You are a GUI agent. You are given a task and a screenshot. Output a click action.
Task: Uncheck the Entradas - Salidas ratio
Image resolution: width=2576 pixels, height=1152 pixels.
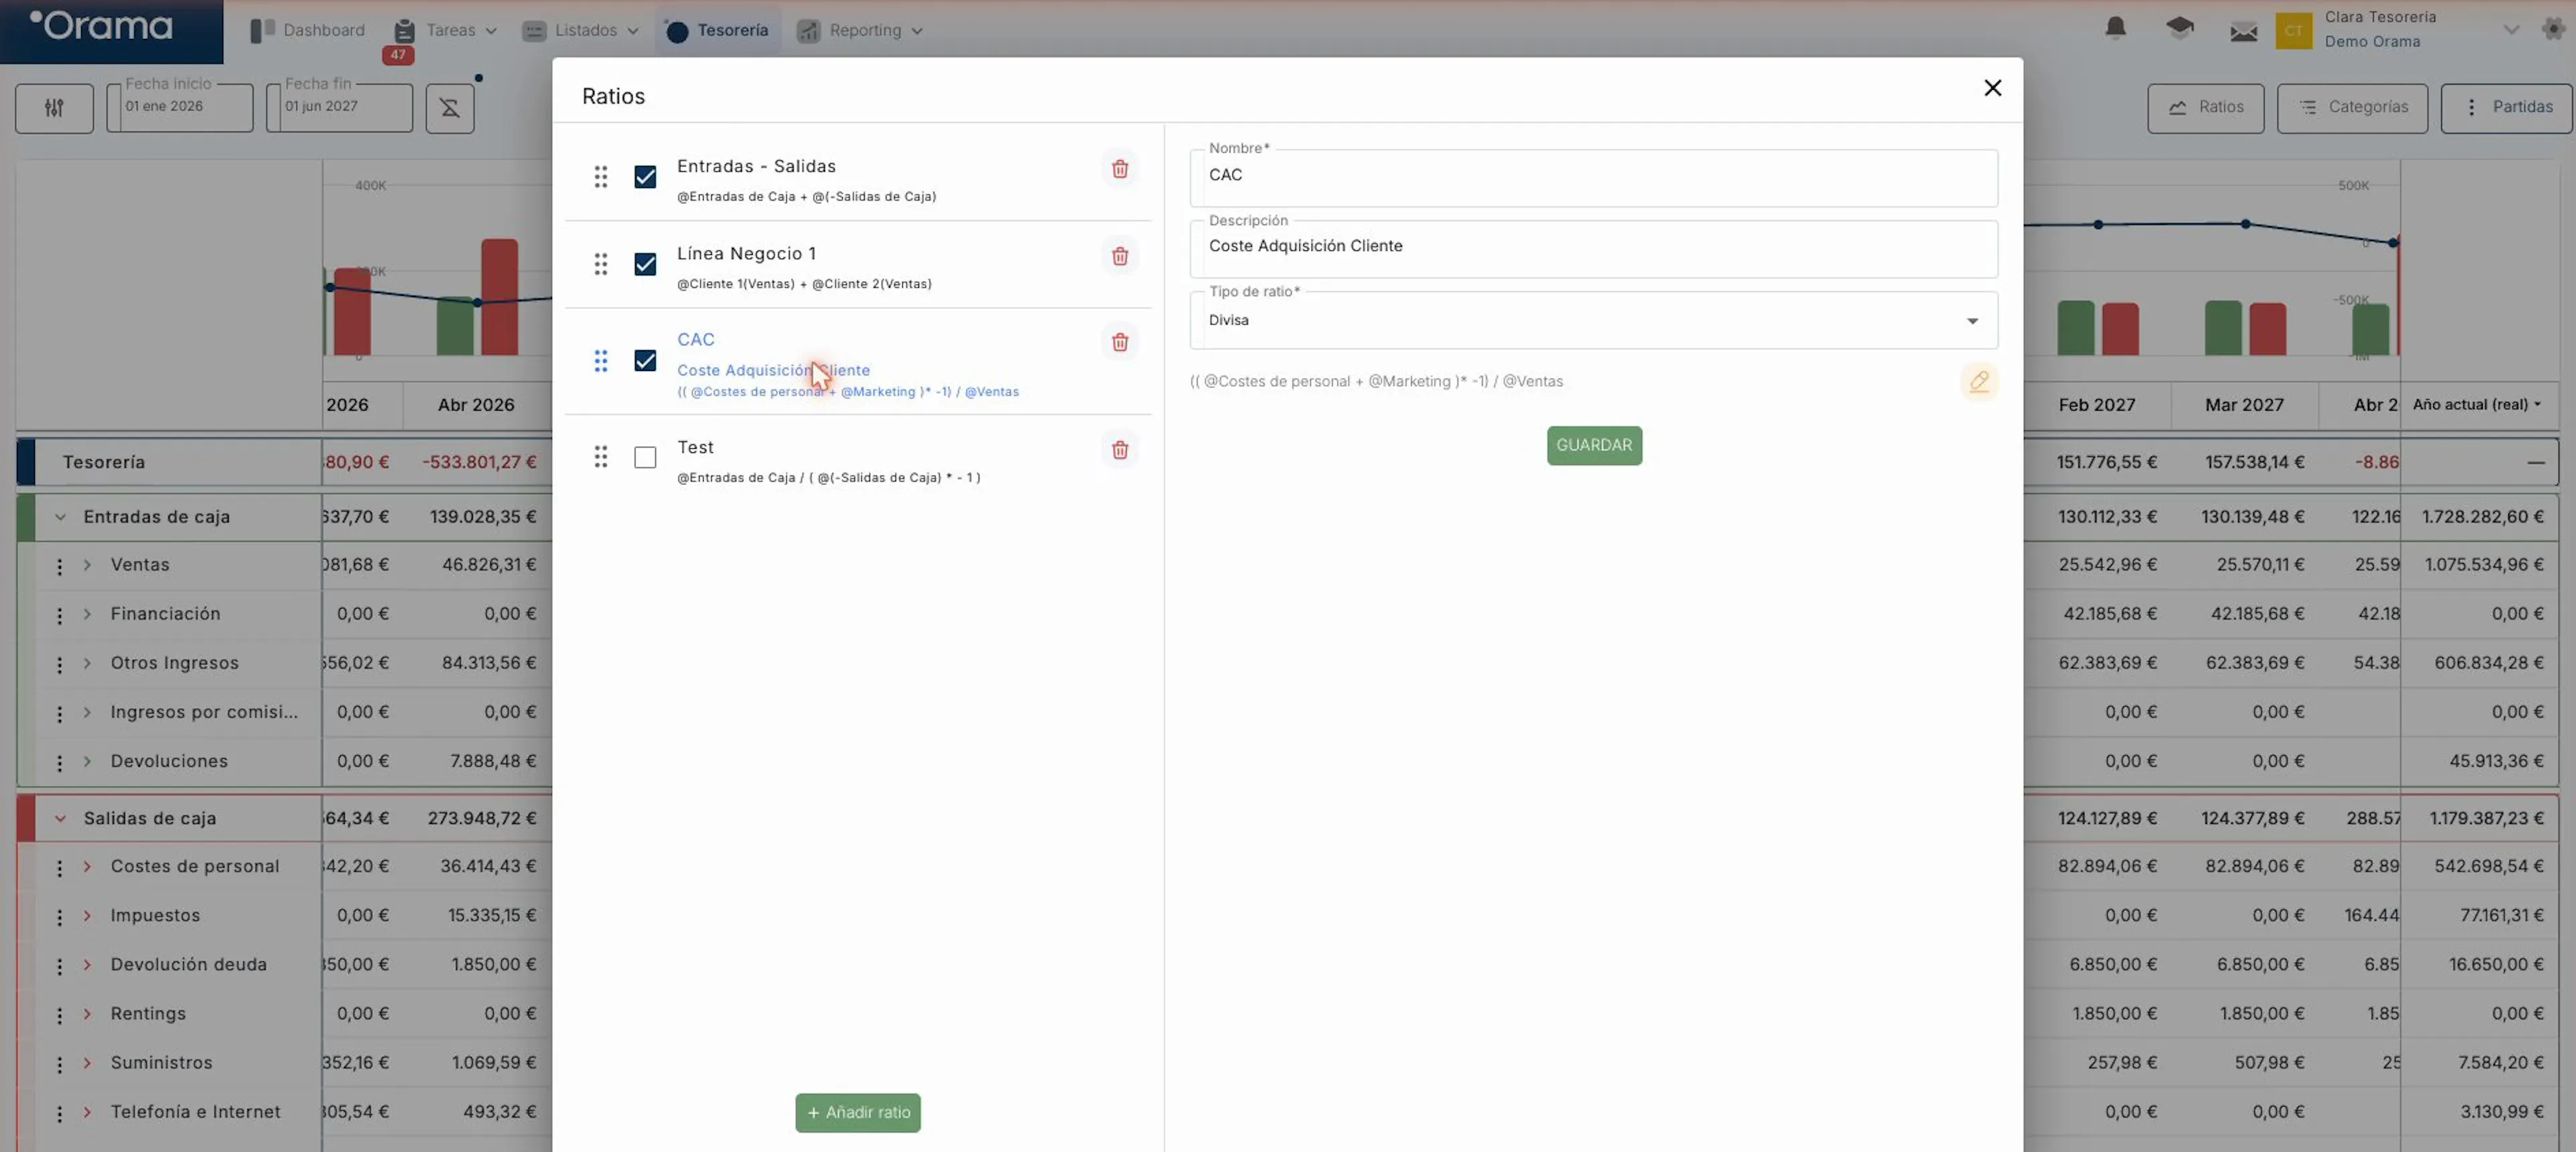pyautogui.click(x=645, y=177)
